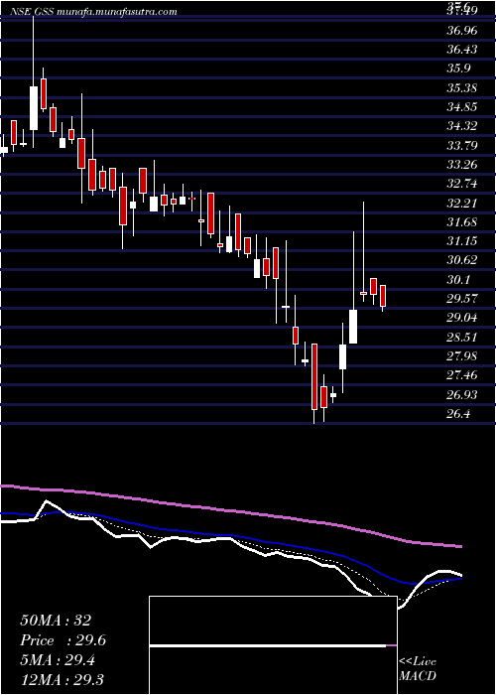This screenshot has width=496, height=695.
Task: Select the 31.68 axis value
Action: coord(462,222)
